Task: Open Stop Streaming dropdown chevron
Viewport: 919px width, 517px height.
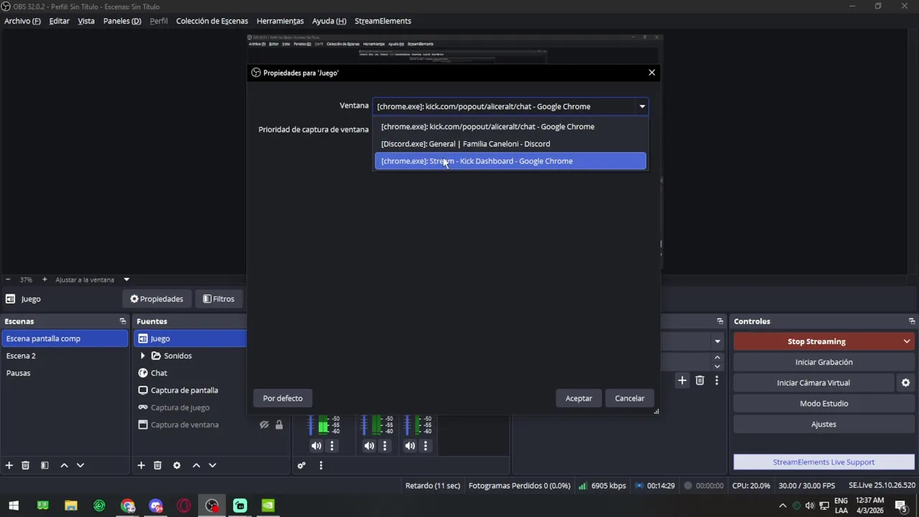Action: pos(907,342)
